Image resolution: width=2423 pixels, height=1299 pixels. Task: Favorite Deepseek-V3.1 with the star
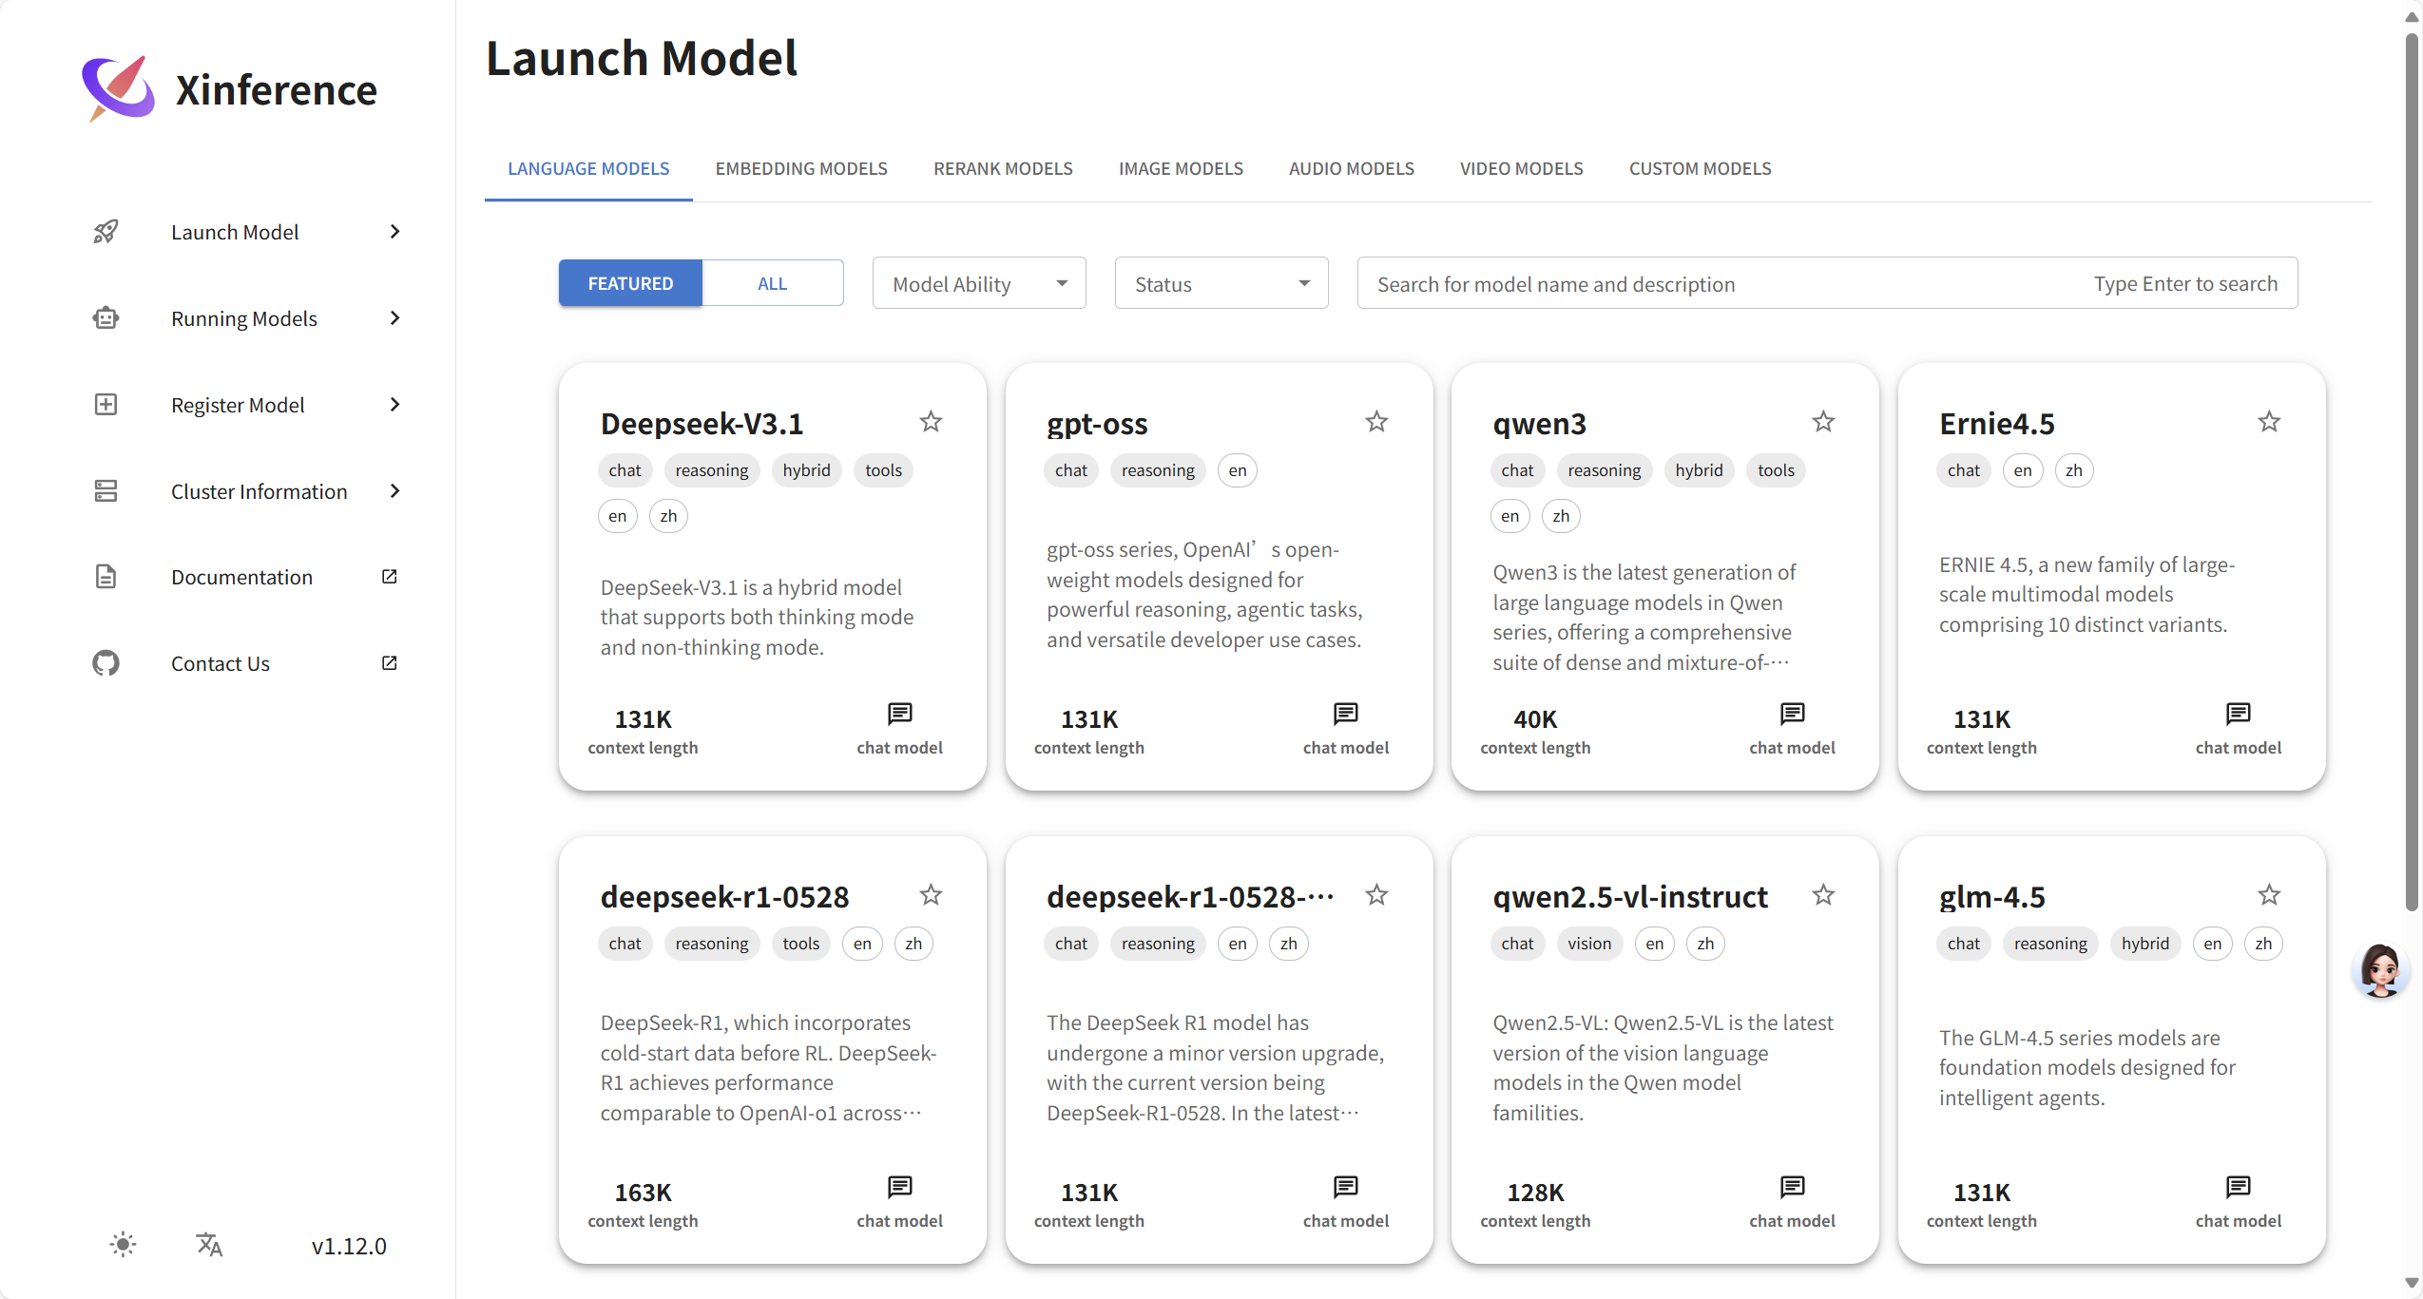931,422
